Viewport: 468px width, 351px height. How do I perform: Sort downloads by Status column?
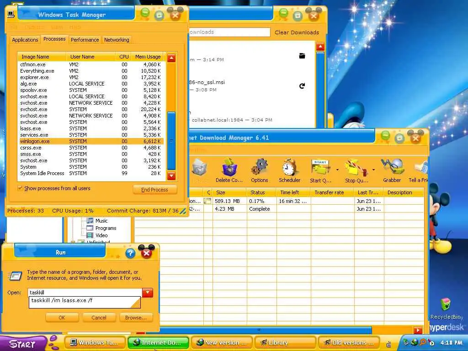point(261,192)
